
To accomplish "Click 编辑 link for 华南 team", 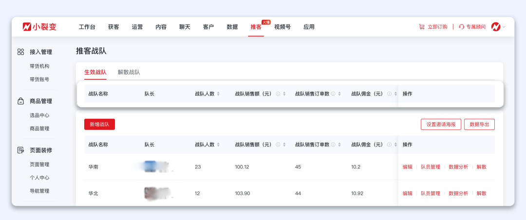I will tap(408, 167).
